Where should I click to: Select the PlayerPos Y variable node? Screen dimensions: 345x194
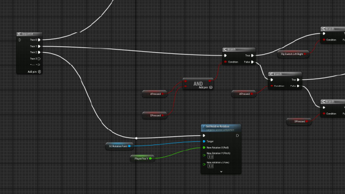(142, 158)
